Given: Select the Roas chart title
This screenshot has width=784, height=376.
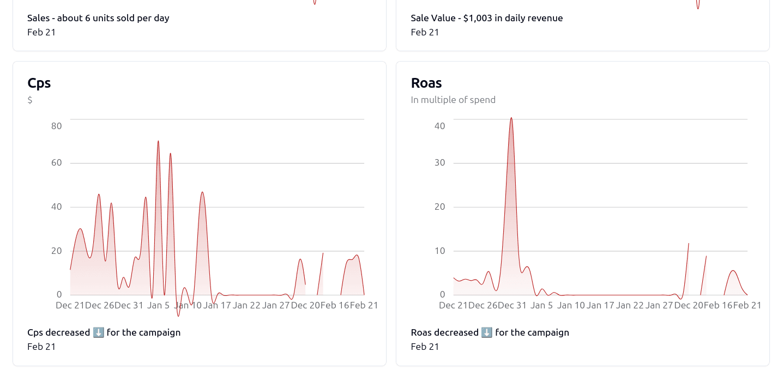Looking at the screenshot, I should point(426,83).
